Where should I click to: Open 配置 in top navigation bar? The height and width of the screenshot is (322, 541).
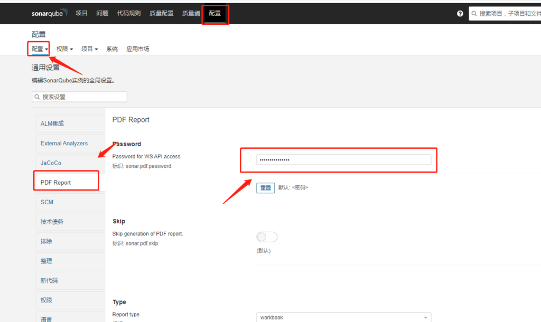pyautogui.click(x=214, y=13)
